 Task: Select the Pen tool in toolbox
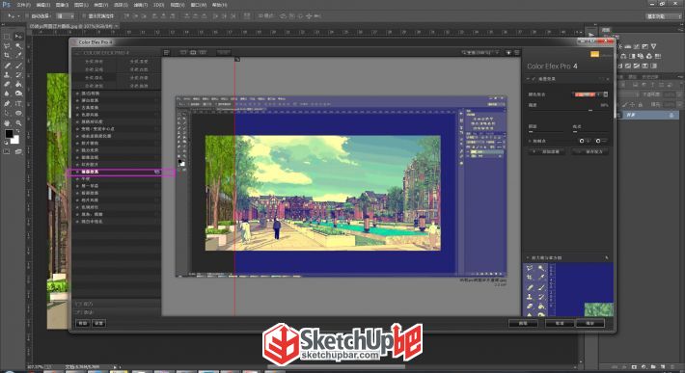7,104
